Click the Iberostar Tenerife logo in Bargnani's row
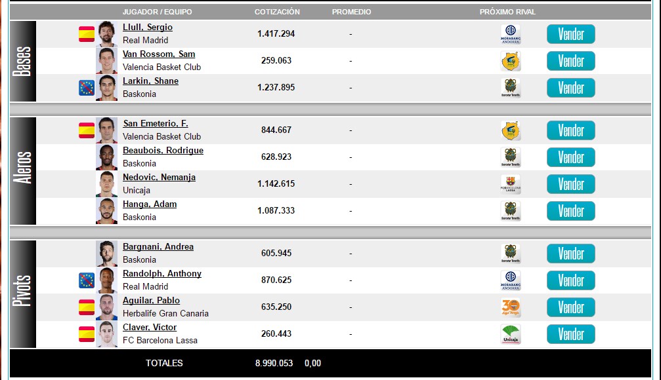Screen dimensions: 661x380 click(x=510, y=254)
